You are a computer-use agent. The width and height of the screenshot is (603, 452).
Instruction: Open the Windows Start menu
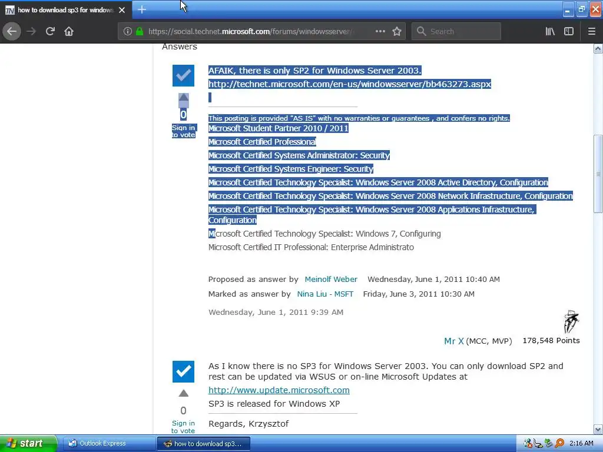28,443
